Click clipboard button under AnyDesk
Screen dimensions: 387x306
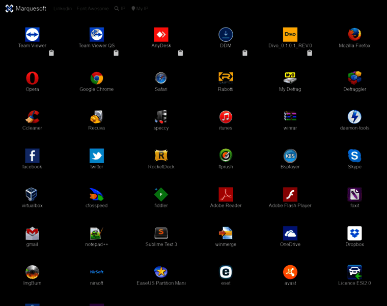click(180, 53)
